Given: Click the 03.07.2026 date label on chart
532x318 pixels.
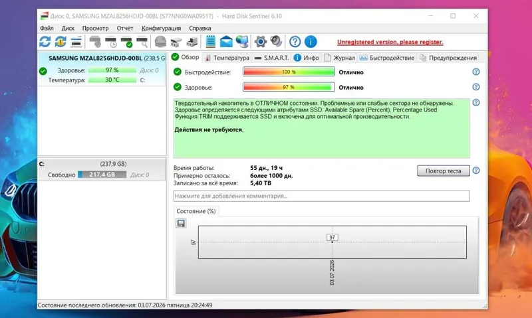Looking at the screenshot, I should tap(332, 273).
